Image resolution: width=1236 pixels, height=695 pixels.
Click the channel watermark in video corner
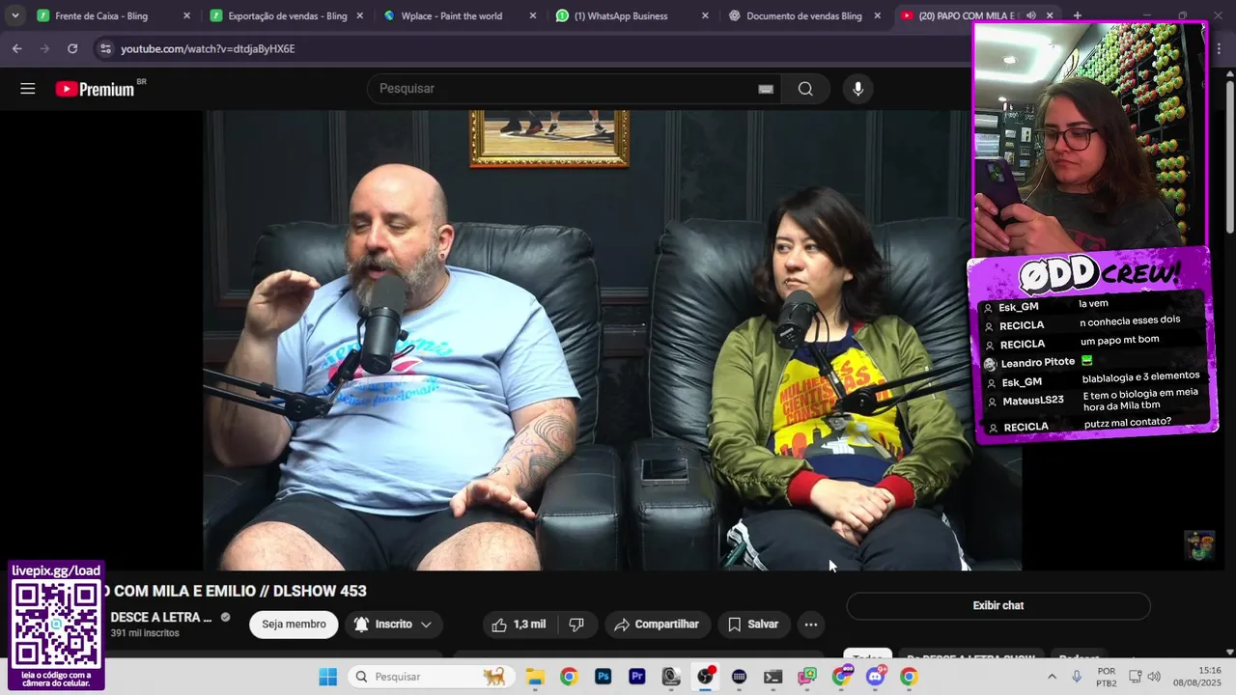click(1199, 545)
